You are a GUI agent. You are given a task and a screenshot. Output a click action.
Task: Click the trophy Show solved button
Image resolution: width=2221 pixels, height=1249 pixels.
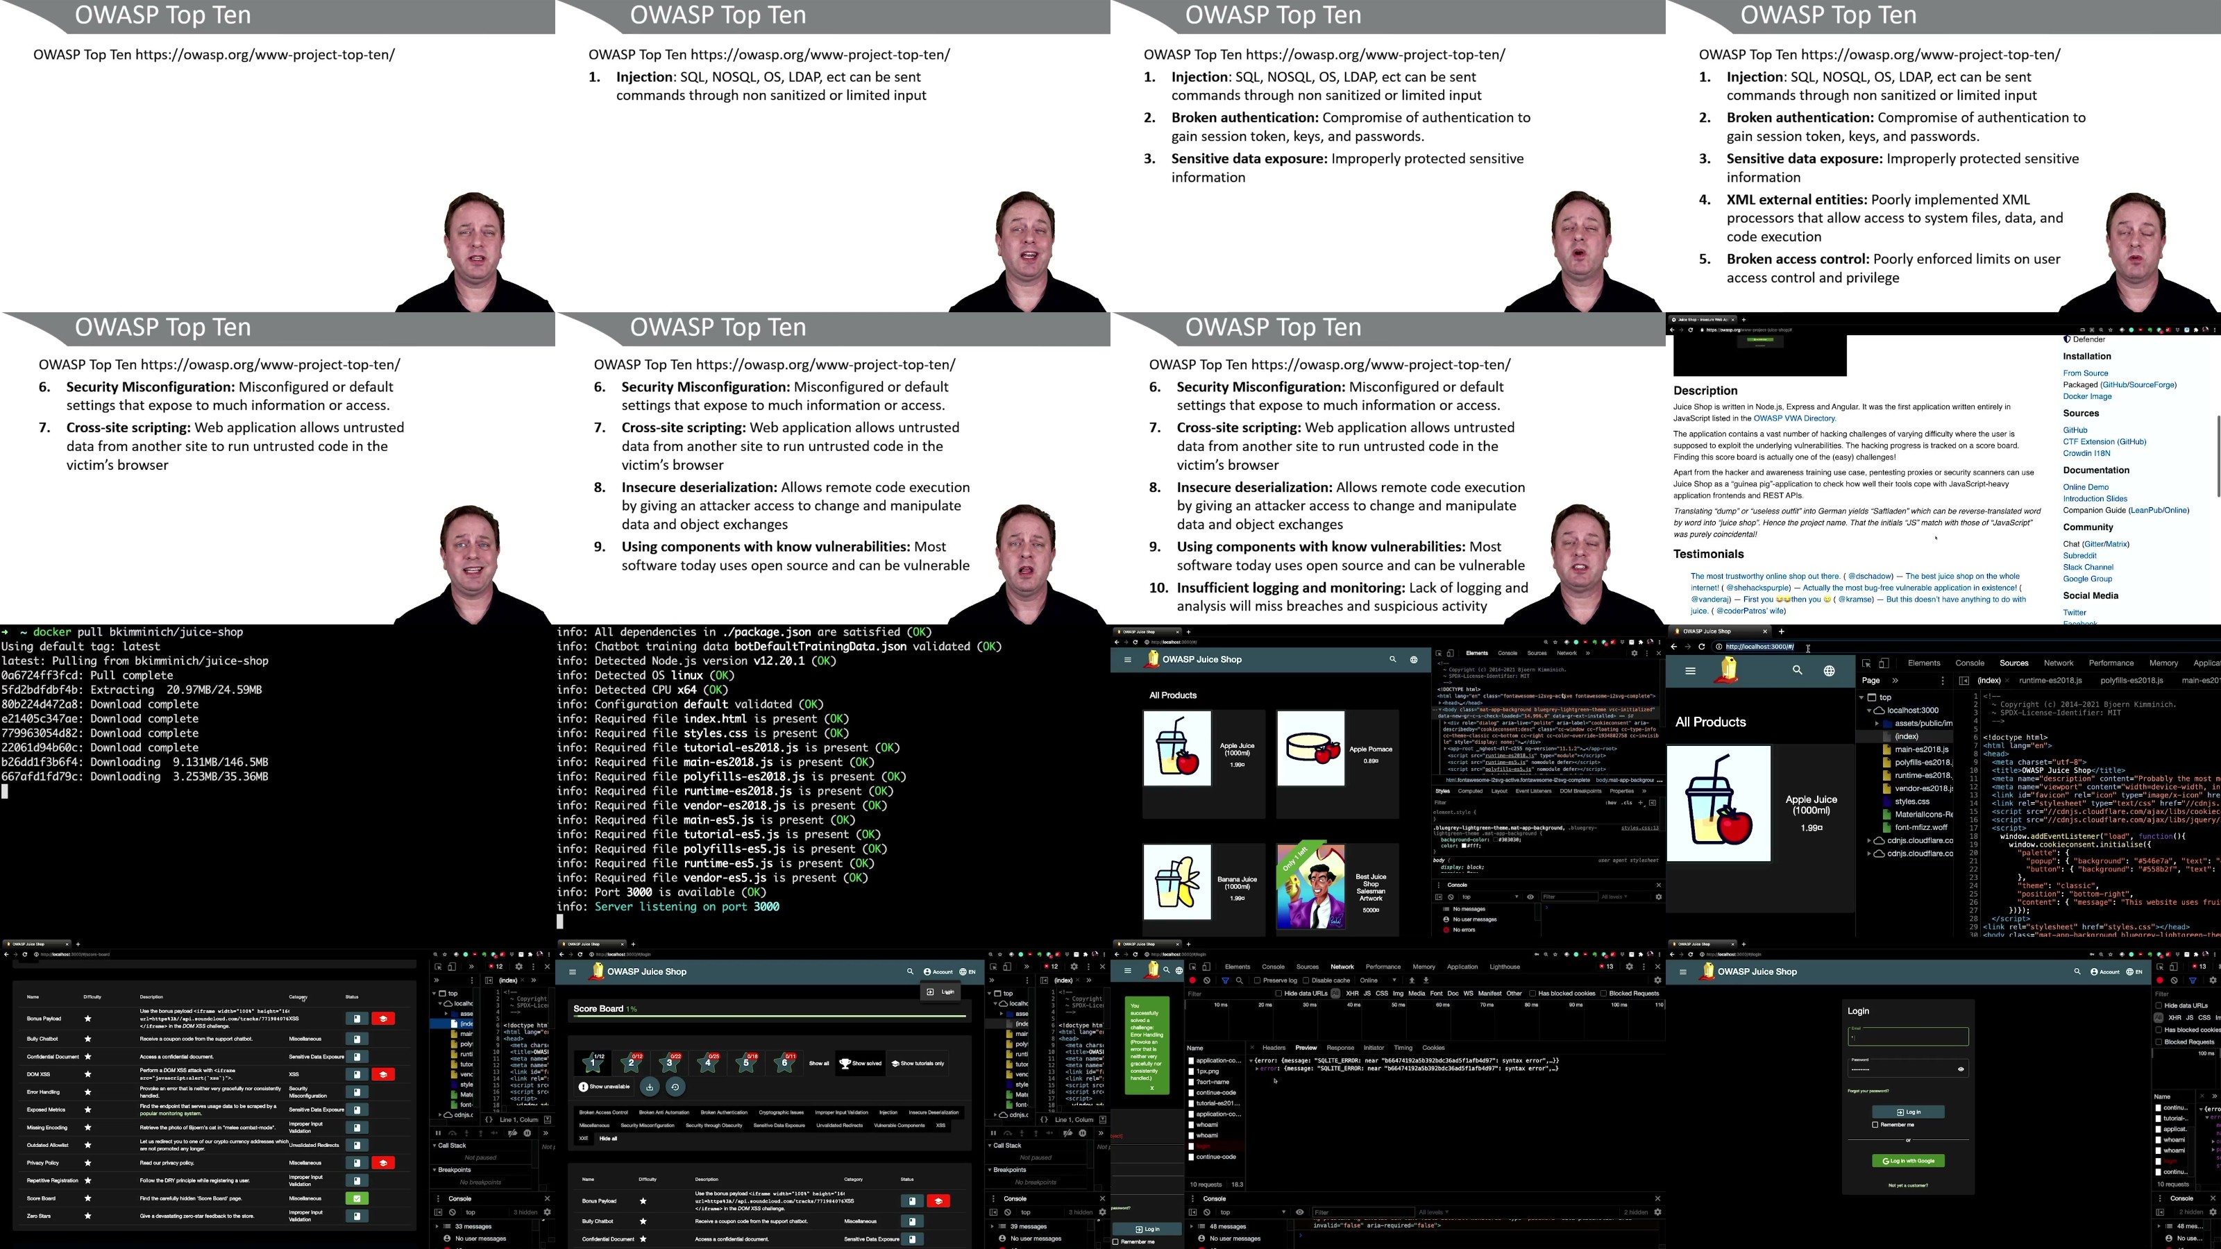pos(861,1063)
